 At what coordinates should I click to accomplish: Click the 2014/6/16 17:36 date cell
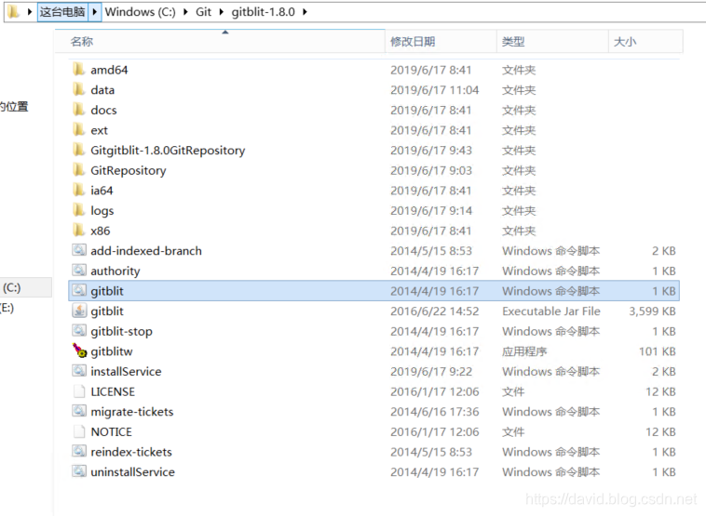pos(434,412)
